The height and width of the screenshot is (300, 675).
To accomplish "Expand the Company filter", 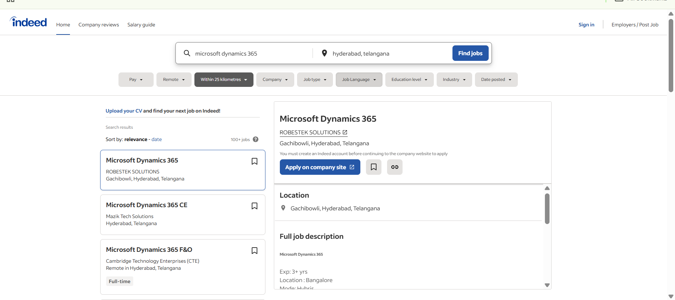I will click(275, 79).
